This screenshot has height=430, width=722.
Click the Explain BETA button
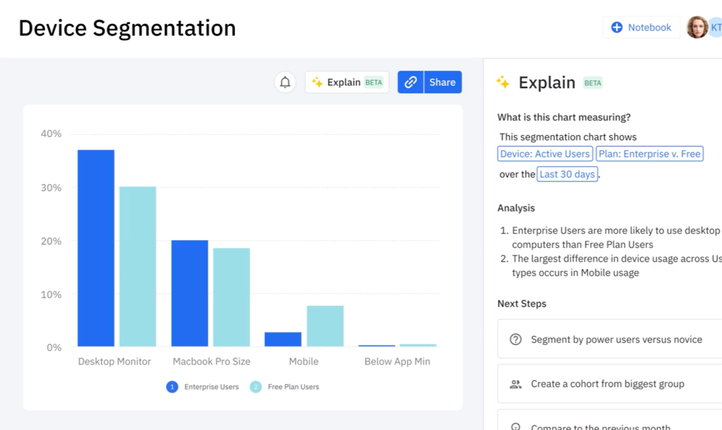[x=347, y=82]
